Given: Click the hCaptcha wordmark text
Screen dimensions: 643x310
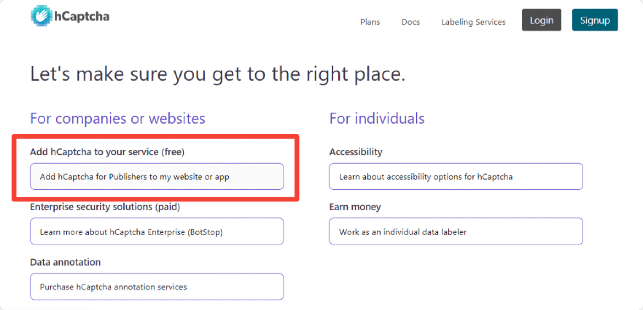Looking at the screenshot, I should (x=82, y=17).
